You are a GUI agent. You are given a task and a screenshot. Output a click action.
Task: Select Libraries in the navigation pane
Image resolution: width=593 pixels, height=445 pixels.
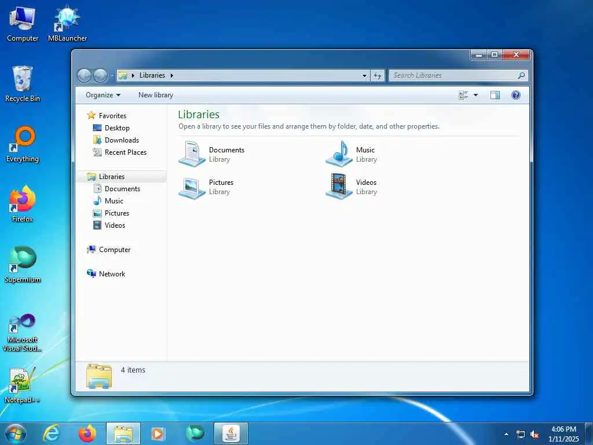112,176
